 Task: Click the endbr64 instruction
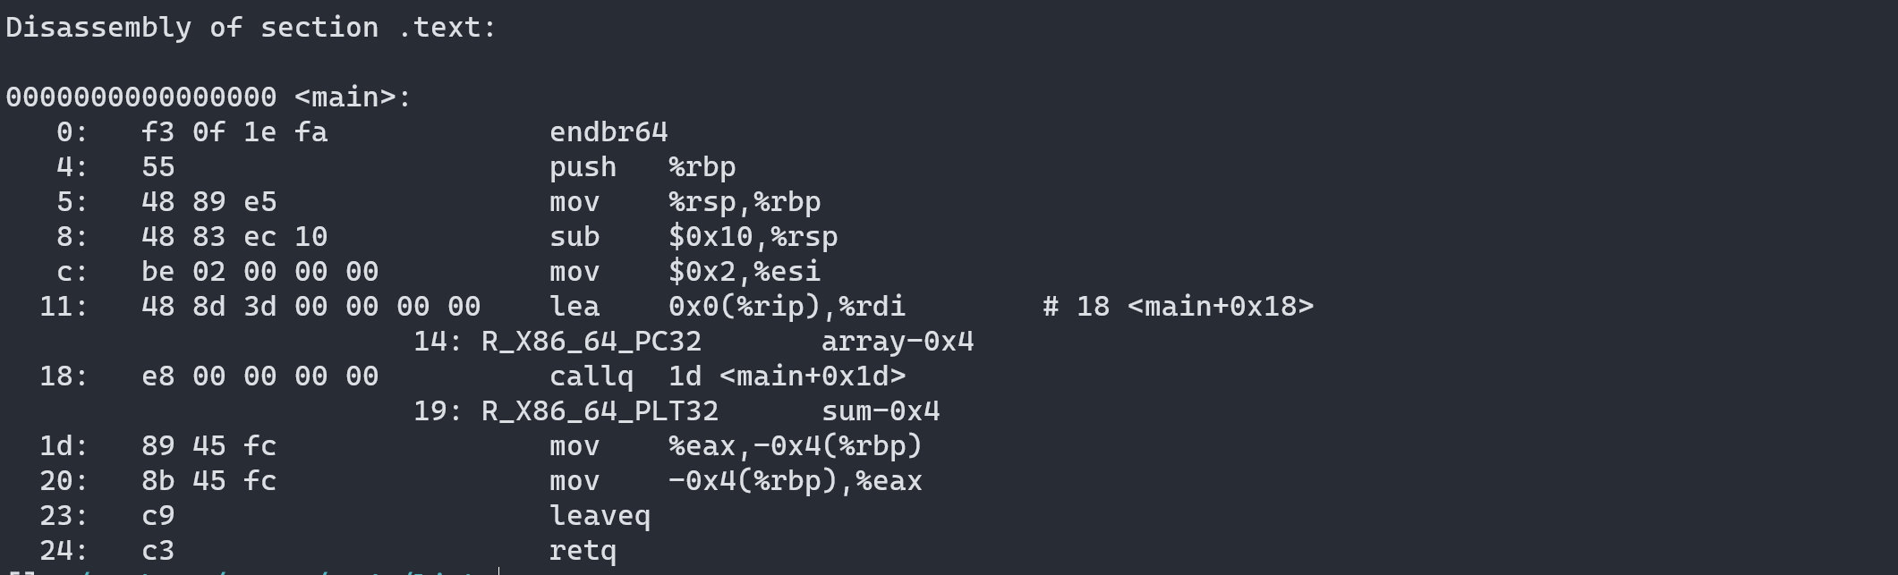tap(609, 132)
